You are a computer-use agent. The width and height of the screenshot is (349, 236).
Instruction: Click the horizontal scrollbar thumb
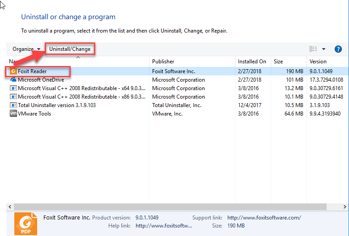coord(170,207)
